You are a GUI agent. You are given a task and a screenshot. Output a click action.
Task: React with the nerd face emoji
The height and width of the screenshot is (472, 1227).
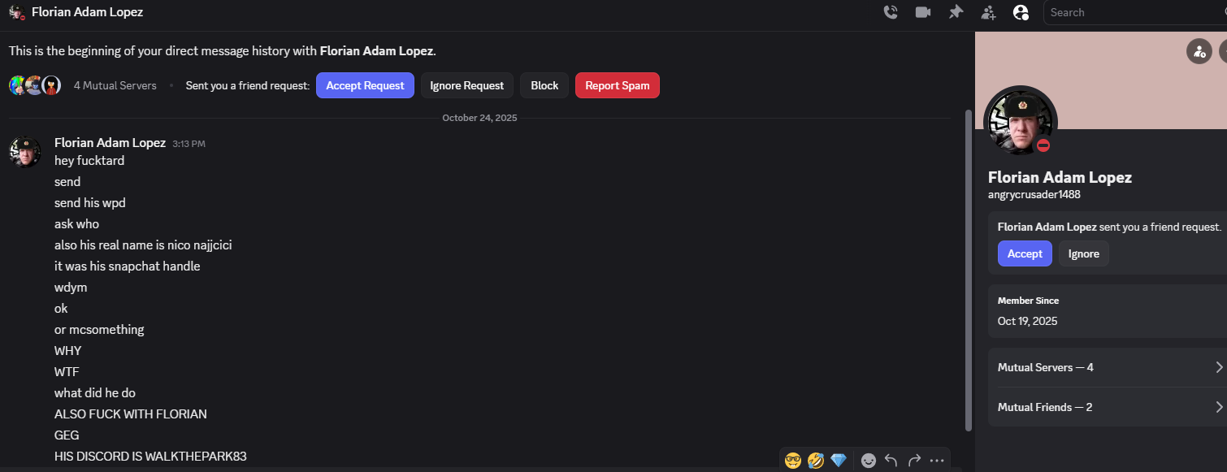[793, 461]
